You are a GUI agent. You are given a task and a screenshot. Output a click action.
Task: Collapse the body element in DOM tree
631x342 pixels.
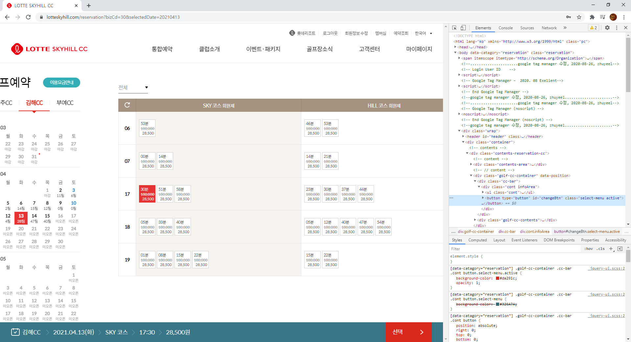point(456,53)
